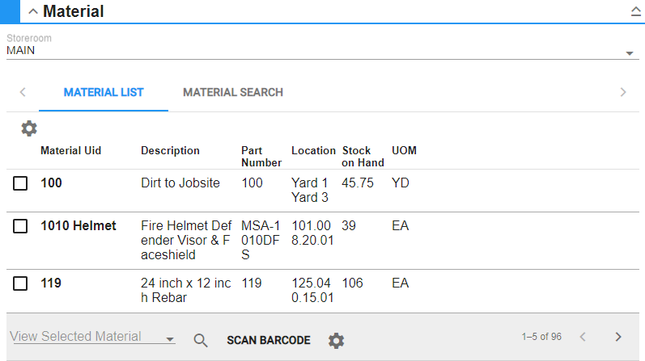
Task: Click the Stock on Hand column header
Action: pos(357,157)
